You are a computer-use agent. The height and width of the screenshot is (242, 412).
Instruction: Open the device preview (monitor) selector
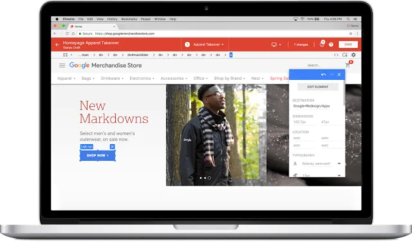(276, 44)
